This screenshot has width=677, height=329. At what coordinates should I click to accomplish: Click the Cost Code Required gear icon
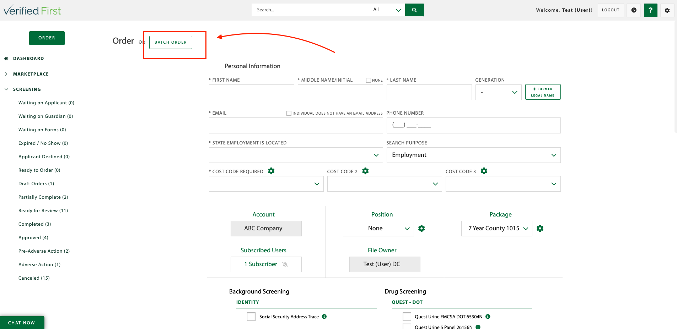point(271,171)
